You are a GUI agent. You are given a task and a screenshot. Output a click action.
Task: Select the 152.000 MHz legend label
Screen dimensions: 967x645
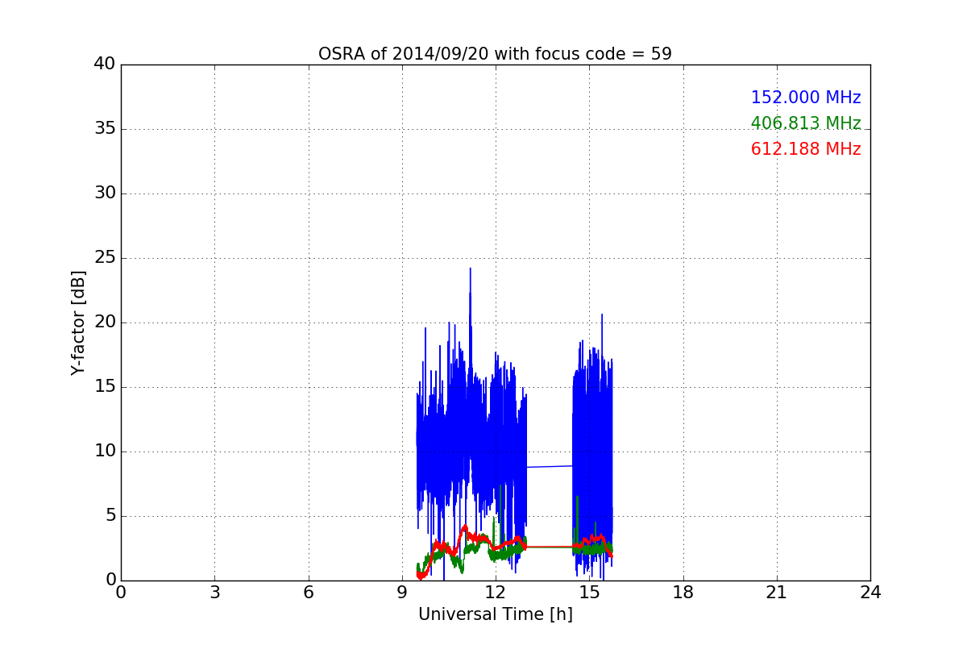point(806,98)
